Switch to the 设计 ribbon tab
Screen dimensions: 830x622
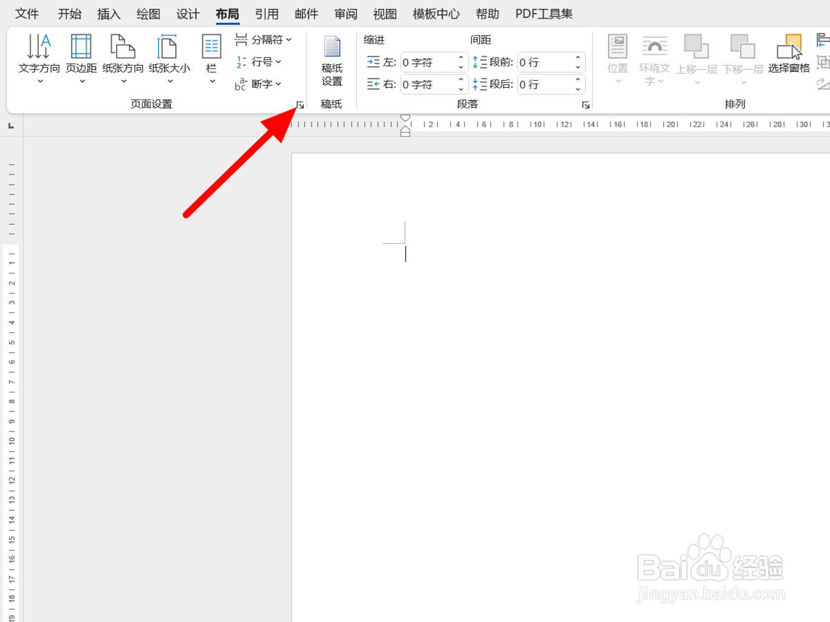187,14
